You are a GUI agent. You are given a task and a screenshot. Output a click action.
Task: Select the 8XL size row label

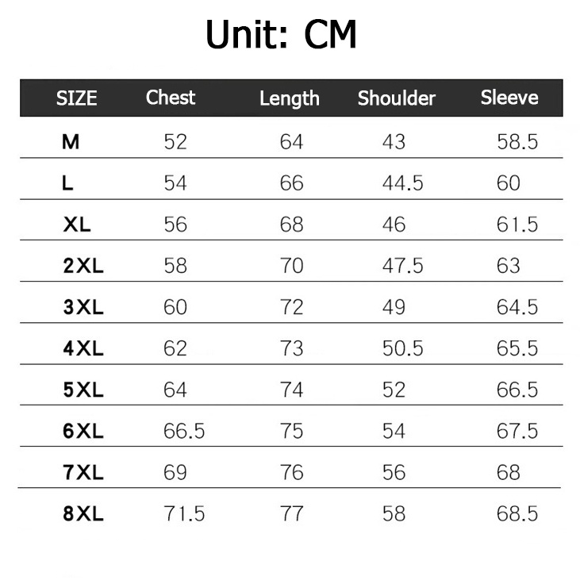(83, 514)
